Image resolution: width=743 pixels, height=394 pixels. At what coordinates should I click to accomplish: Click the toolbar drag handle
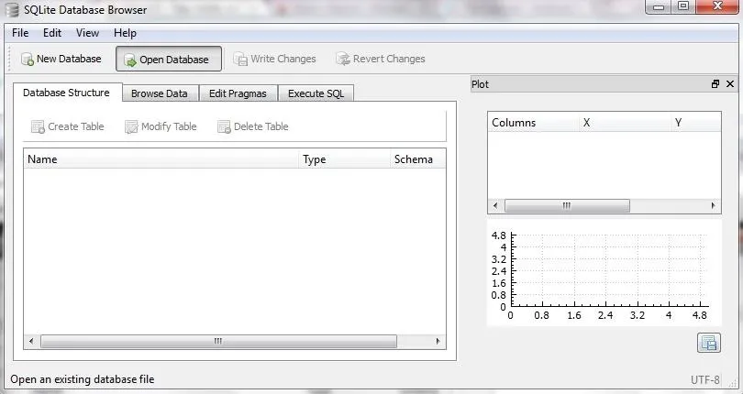click(x=10, y=59)
